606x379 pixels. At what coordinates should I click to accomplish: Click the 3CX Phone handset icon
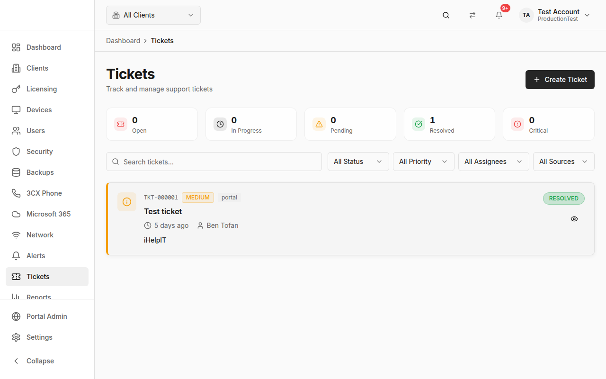click(16, 193)
